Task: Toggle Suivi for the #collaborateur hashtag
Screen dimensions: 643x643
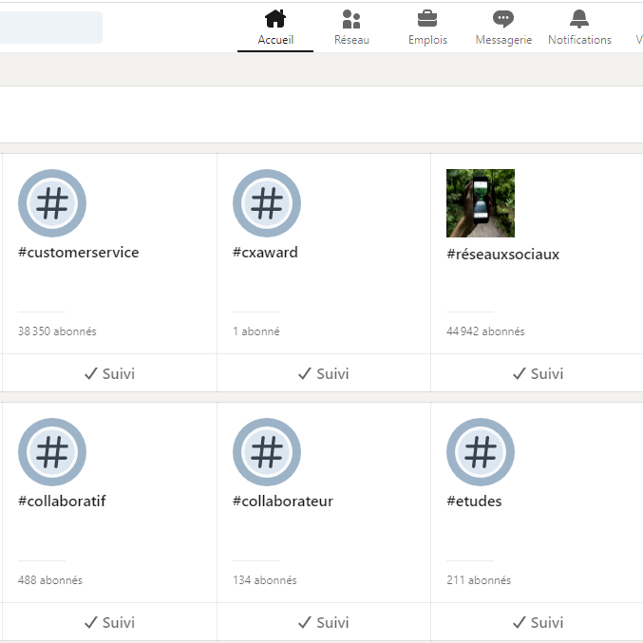Action: click(323, 622)
